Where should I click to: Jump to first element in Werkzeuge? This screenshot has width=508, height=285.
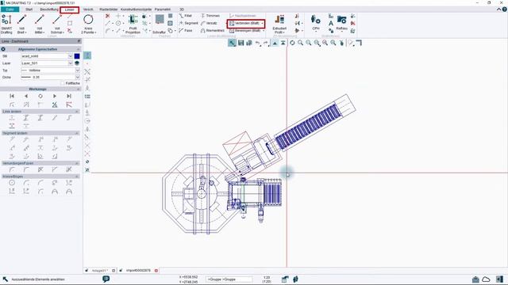pyautogui.click(x=12, y=96)
